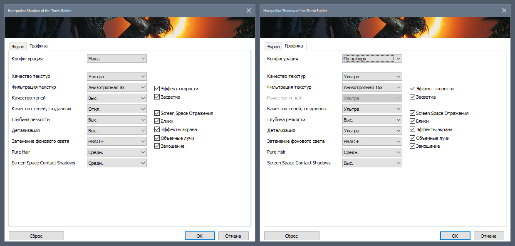Confirm with OK in left window
This screenshot has width=515, height=246.
coord(200,236)
